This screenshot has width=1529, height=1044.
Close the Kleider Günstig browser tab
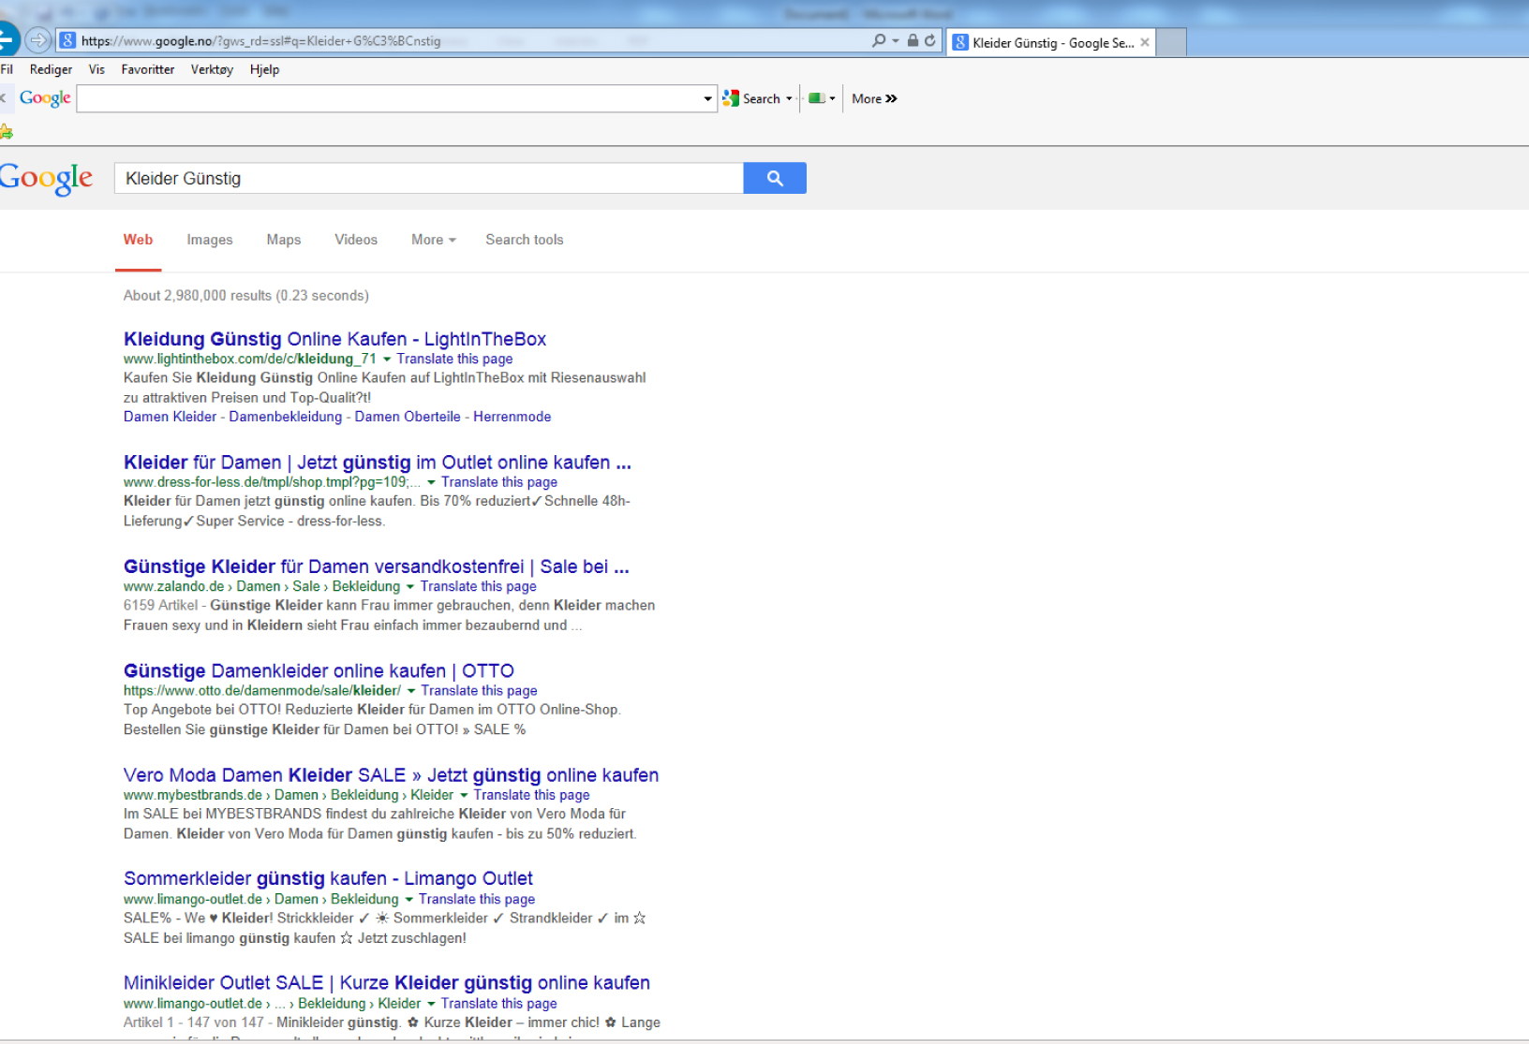click(1145, 43)
